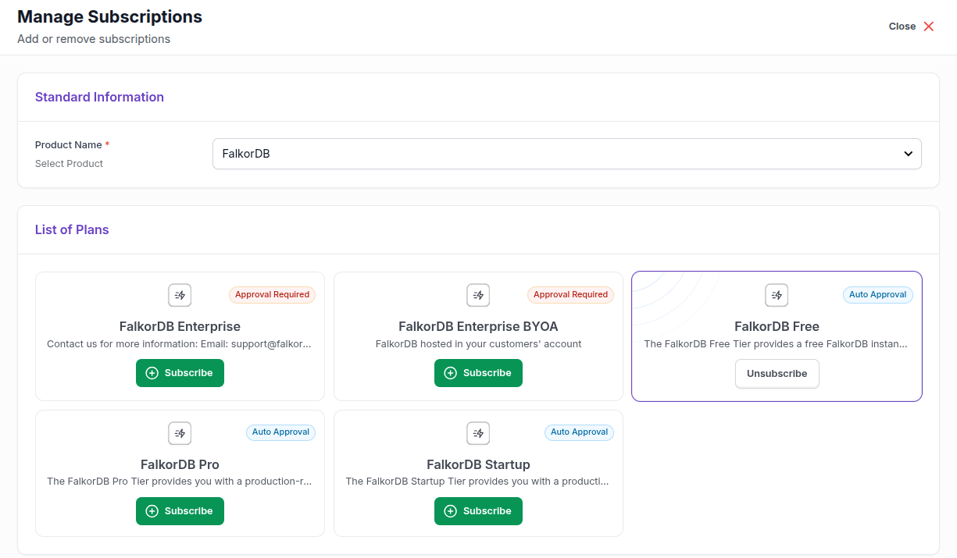This screenshot has height=558, width=957.
Task: Click the FalkorDB Startup plan title
Action: click(478, 464)
